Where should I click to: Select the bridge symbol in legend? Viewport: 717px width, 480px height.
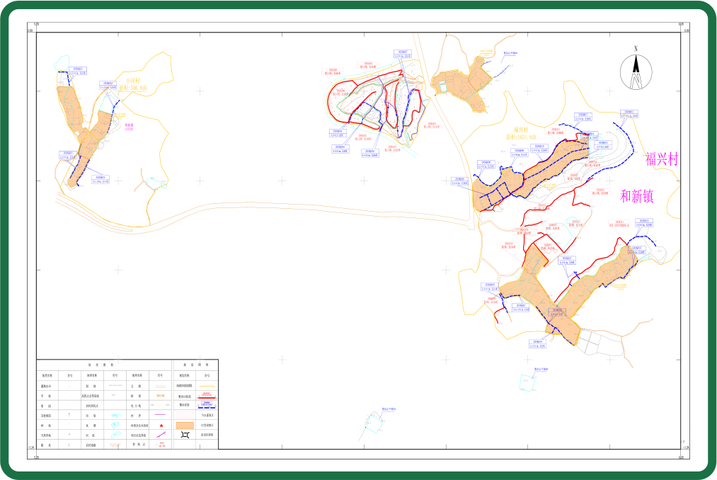(x=161, y=396)
